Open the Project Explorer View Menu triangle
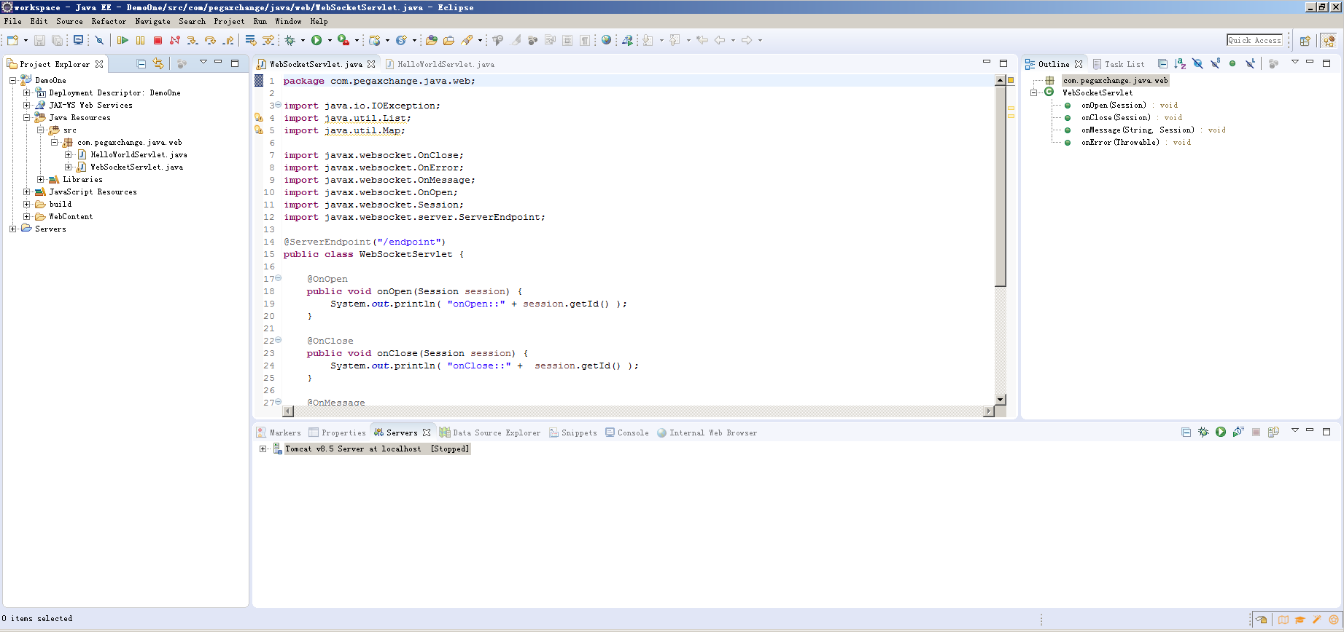1344x632 pixels. click(203, 63)
